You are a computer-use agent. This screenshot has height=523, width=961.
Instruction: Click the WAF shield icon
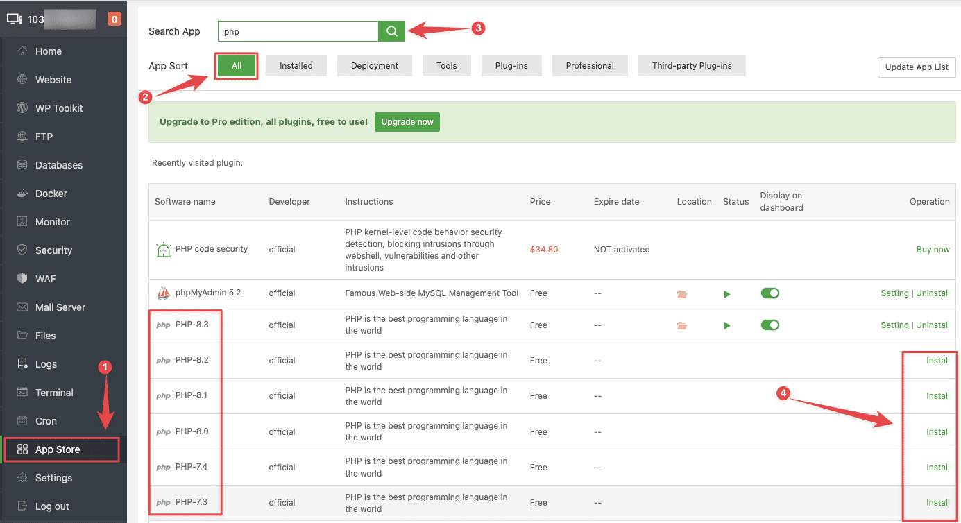[x=22, y=279]
